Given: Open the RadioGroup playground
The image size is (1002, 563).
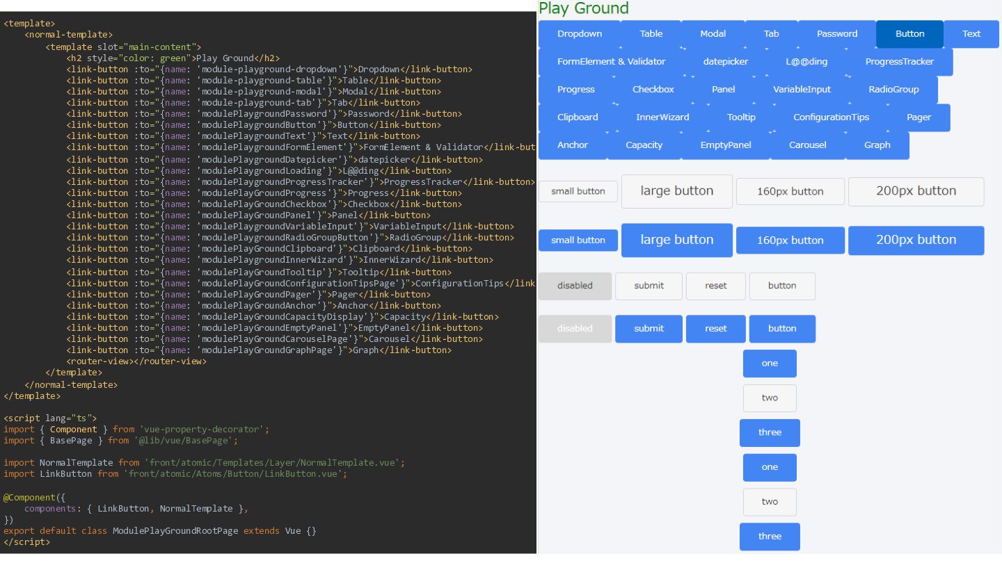Looking at the screenshot, I should click(x=894, y=90).
